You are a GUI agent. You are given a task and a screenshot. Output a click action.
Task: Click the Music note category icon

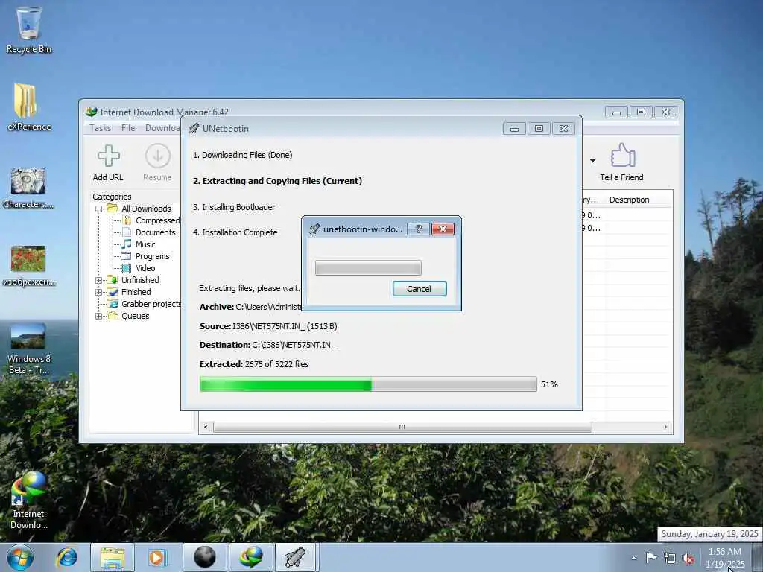coord(126,244)
